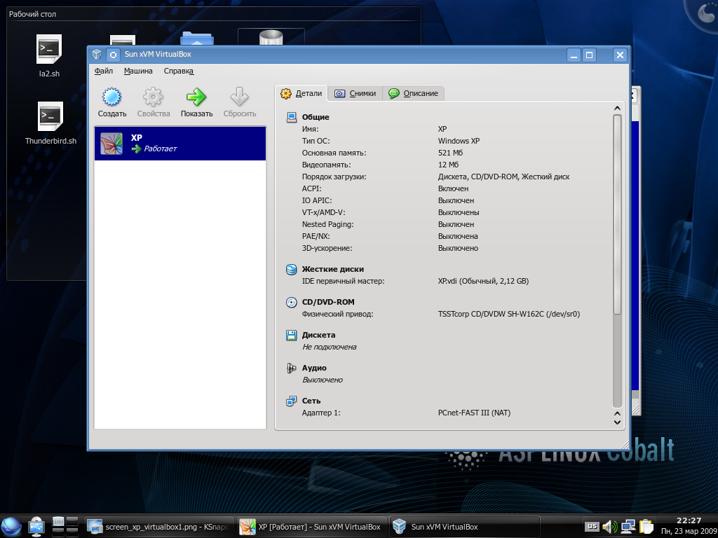Screen dimensions: 718x538
Task: Click the PAE/NX value Выключена
Action: click(x=458, y=236)
